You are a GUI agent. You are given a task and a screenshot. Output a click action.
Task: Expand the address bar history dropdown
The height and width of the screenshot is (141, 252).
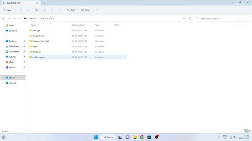(x=184, y=18)
